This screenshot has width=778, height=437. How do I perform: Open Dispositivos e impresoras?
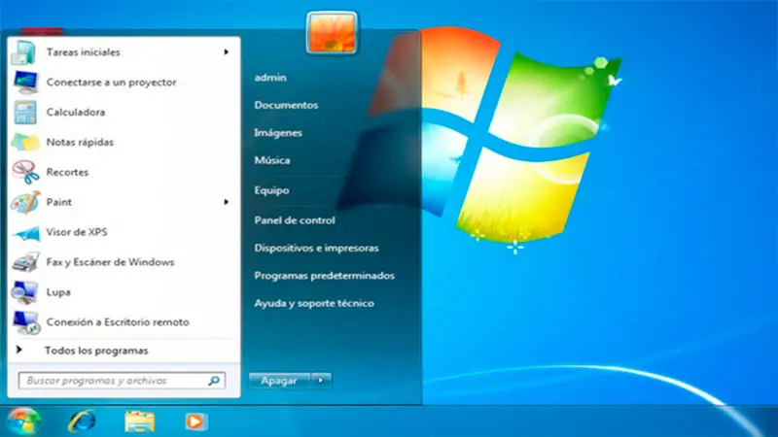pyautogui.click(x=317, y=248)
